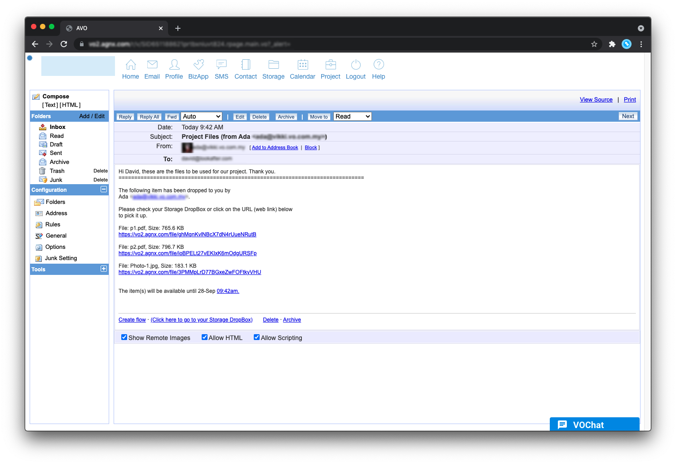Open the p1.pdf file link
This screenshot has height=464, width=676.
187,234
